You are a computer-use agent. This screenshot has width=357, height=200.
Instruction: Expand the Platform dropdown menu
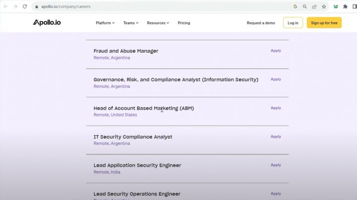pos(105,23)
